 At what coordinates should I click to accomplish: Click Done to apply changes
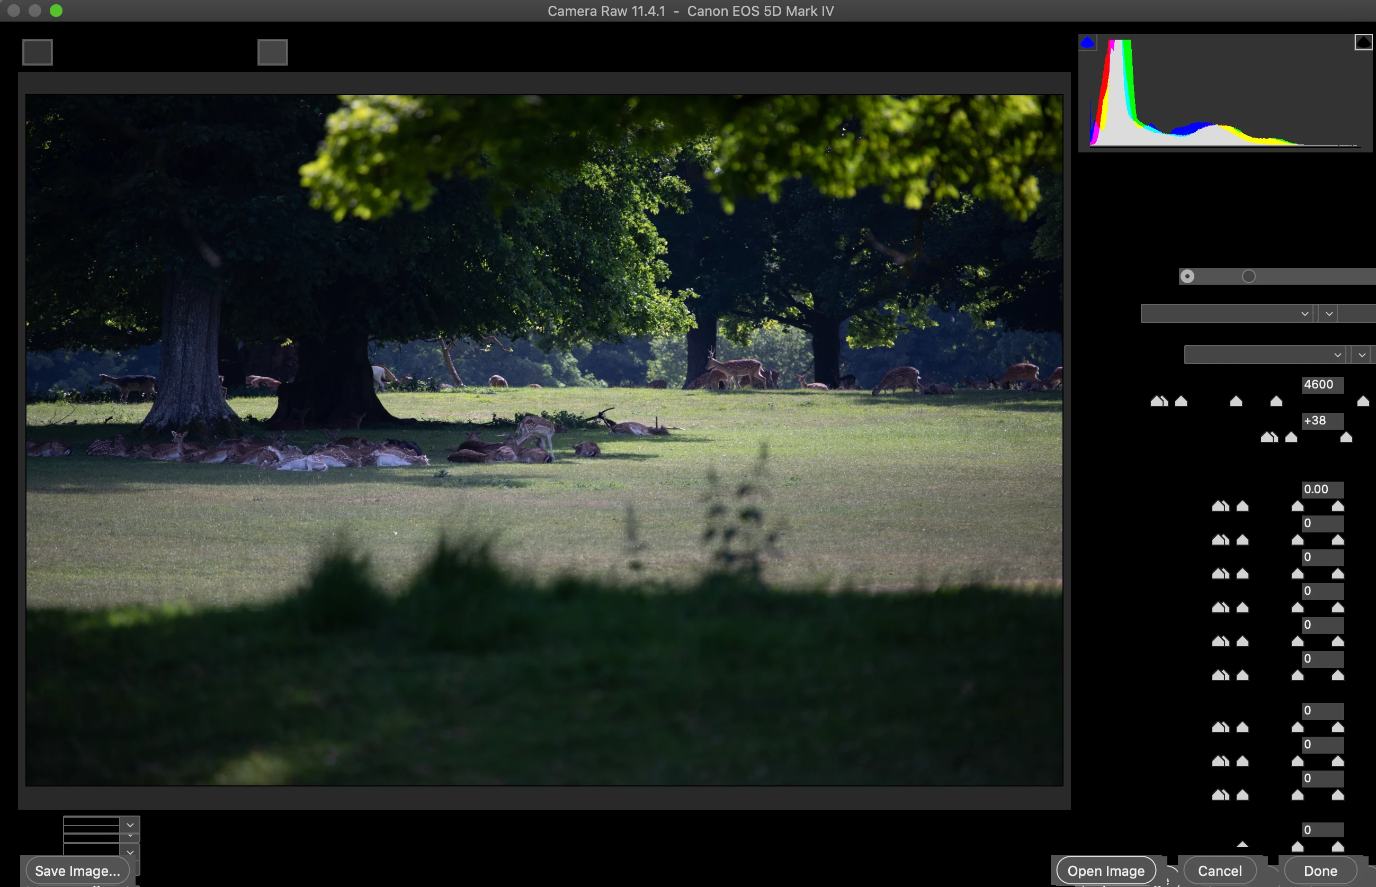coord(1320,871)
